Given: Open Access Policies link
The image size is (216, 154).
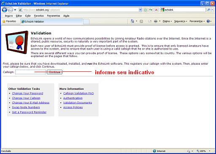Looking at the screenshot, I should [x=73, y=107].
